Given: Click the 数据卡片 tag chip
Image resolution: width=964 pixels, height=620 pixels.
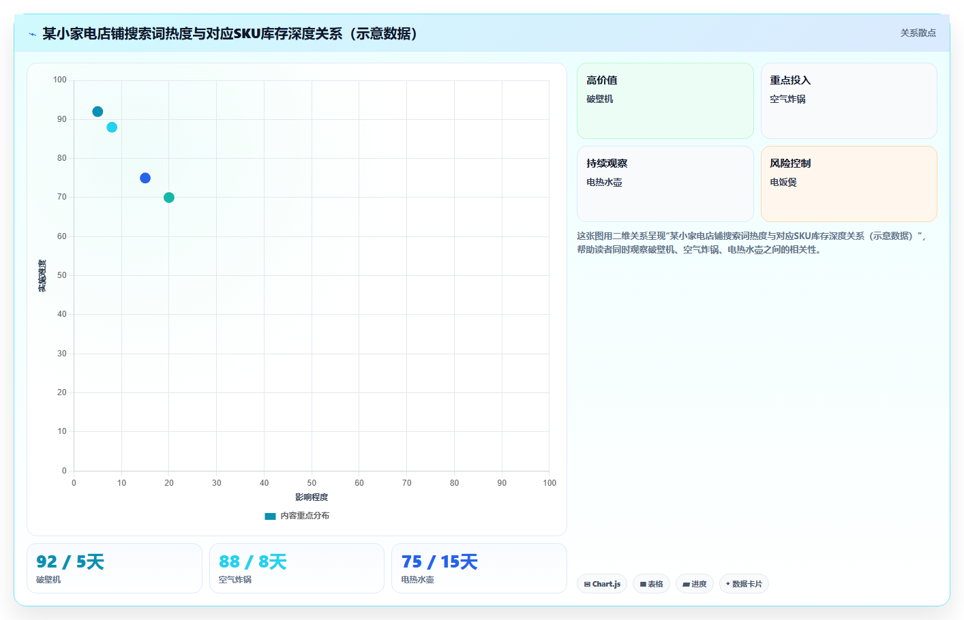Looking at the screenshot, I should [744, 584].
